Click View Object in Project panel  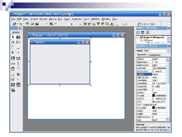point(142,32)
